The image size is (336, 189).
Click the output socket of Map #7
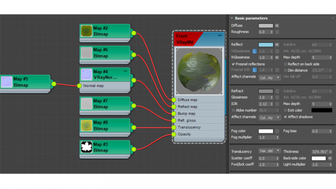pyautogui.click(x=134, y=105)
